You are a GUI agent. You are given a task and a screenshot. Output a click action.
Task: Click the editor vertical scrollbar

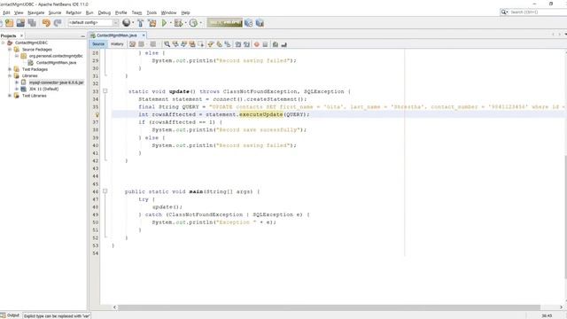pos(565,217)
